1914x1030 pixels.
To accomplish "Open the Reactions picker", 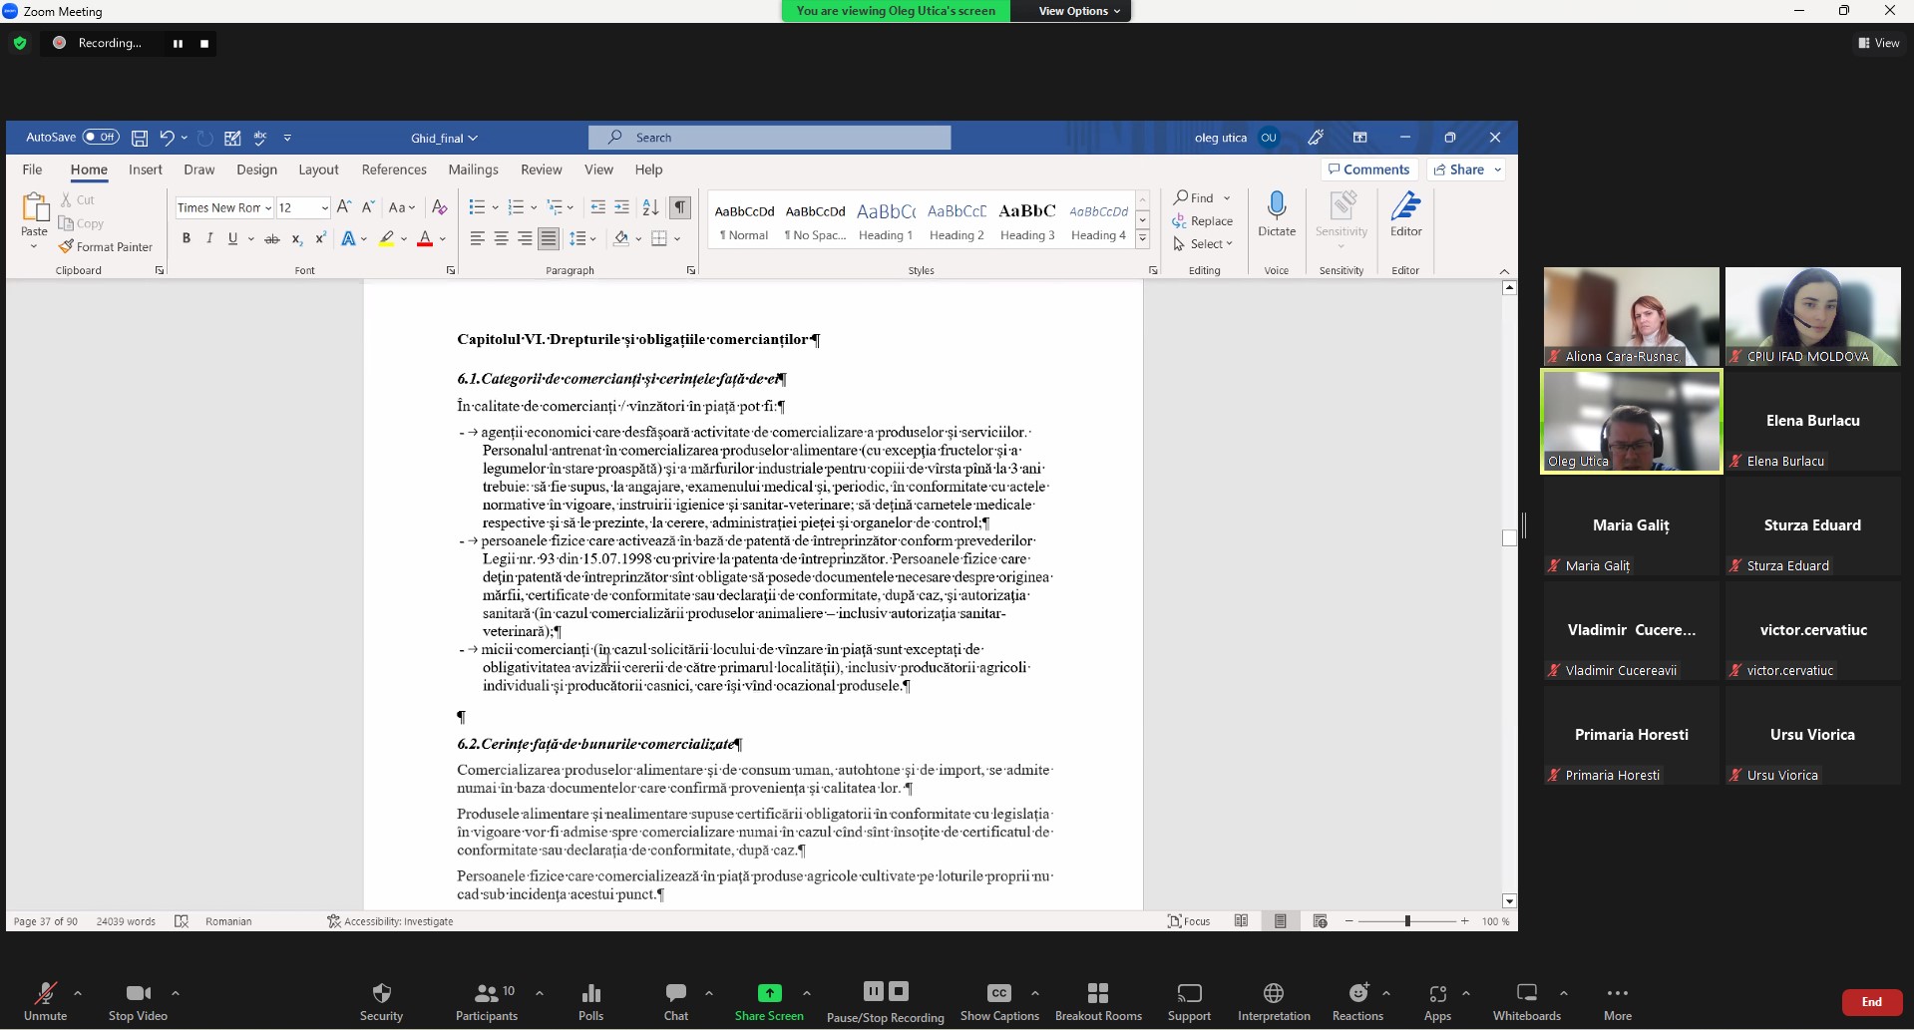I will pos(1357,1001).
